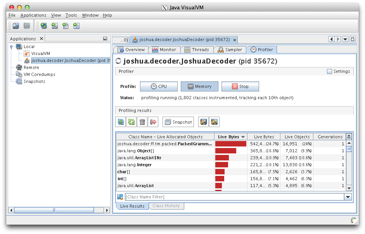Screen dimensions: 365x234
Task: Sort by the Generations column header
Action: click(x=330, y=137)
